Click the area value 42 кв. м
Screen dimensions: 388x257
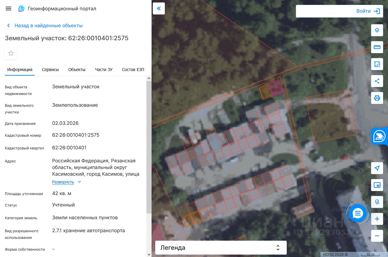point(62,194)
